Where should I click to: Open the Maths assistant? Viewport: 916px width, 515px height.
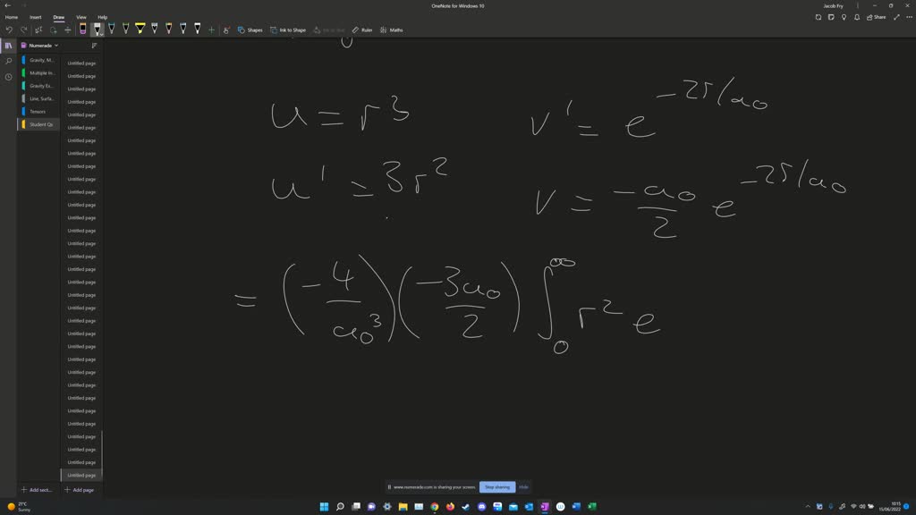392,30
